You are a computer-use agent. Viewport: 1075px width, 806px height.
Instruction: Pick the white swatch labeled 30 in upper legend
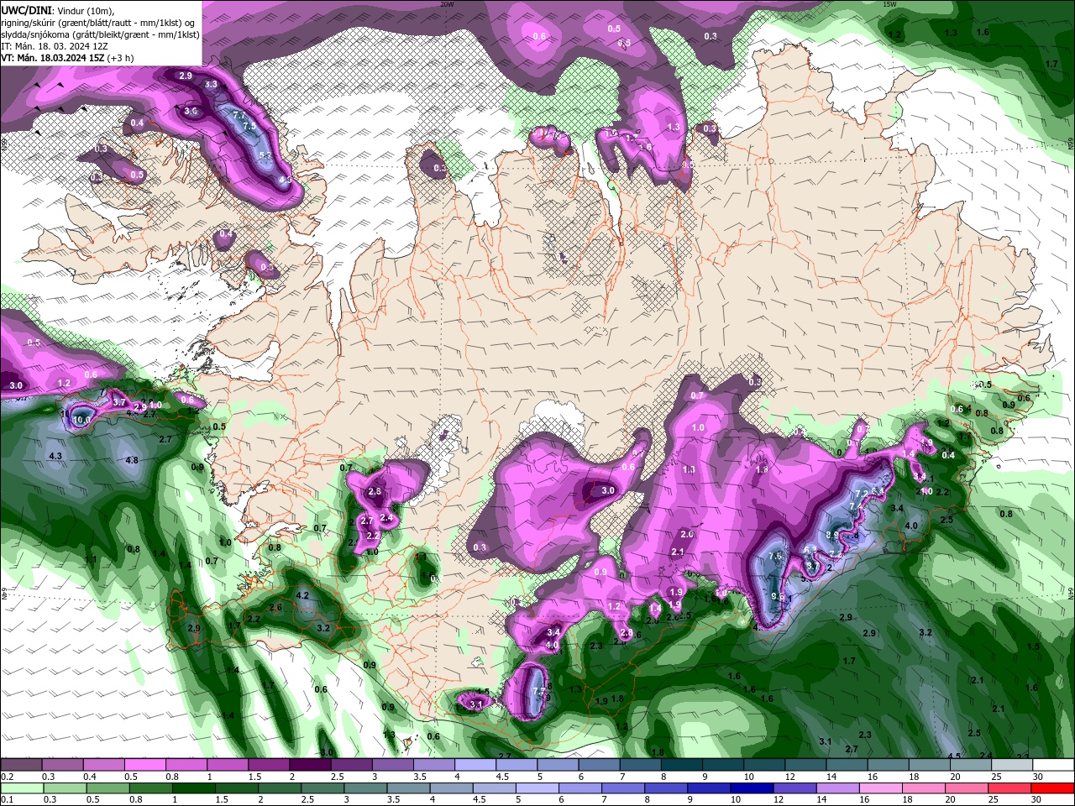[1054, 766]
